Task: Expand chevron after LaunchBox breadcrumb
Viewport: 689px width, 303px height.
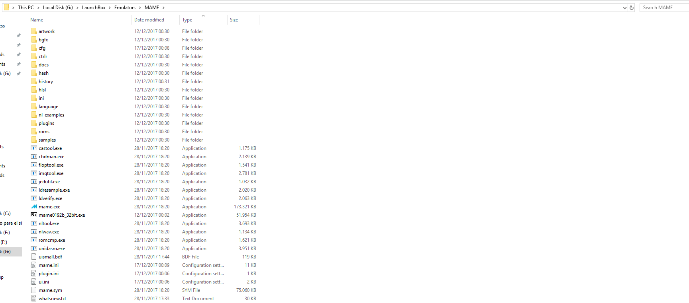Action: 110,8
